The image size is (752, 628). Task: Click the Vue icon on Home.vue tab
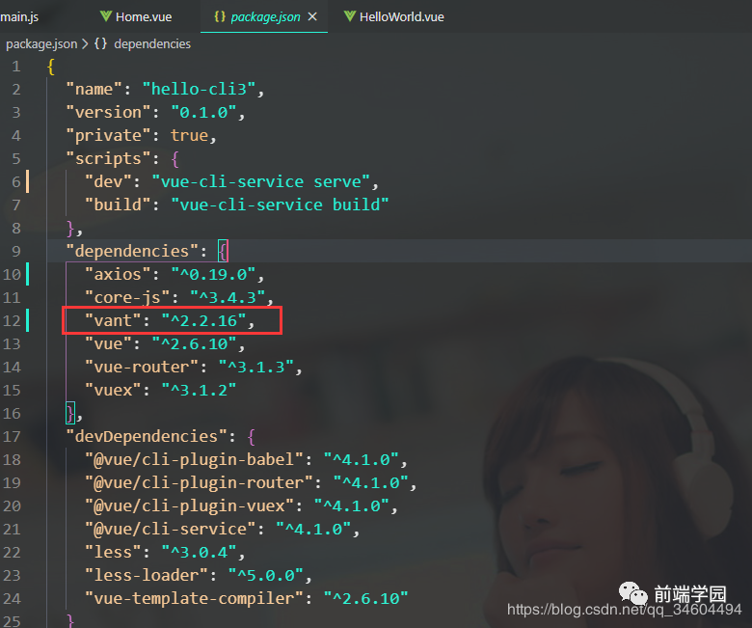(106, 17)
